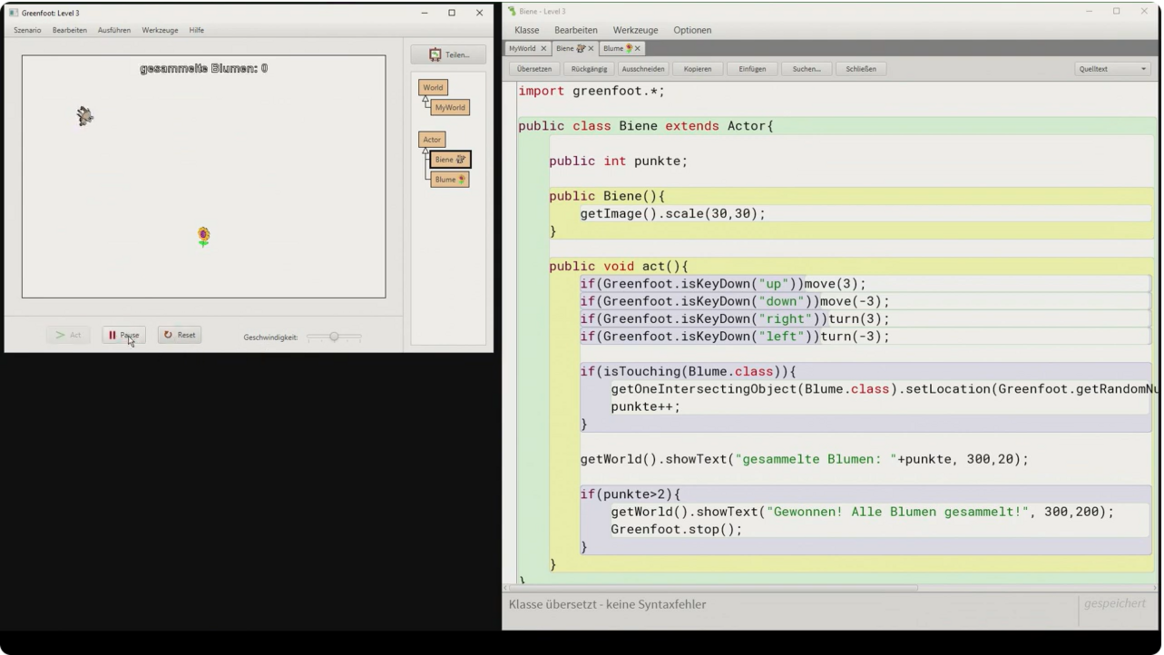Click the bee actor in the world
This screenshot has height=655, width=1164.
pyautogui.click(x=85, y=116)
